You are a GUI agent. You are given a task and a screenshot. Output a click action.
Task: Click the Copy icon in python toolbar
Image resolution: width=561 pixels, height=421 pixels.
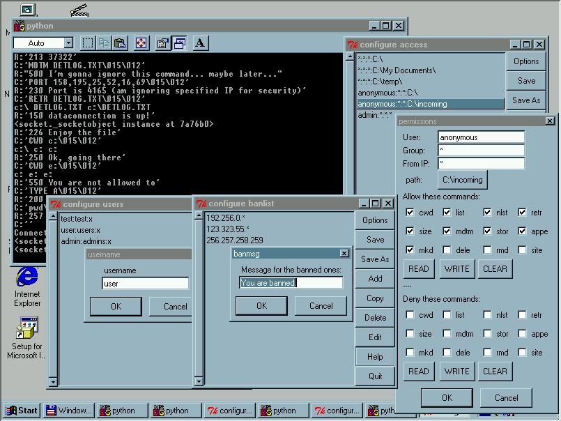coord(104,43)
